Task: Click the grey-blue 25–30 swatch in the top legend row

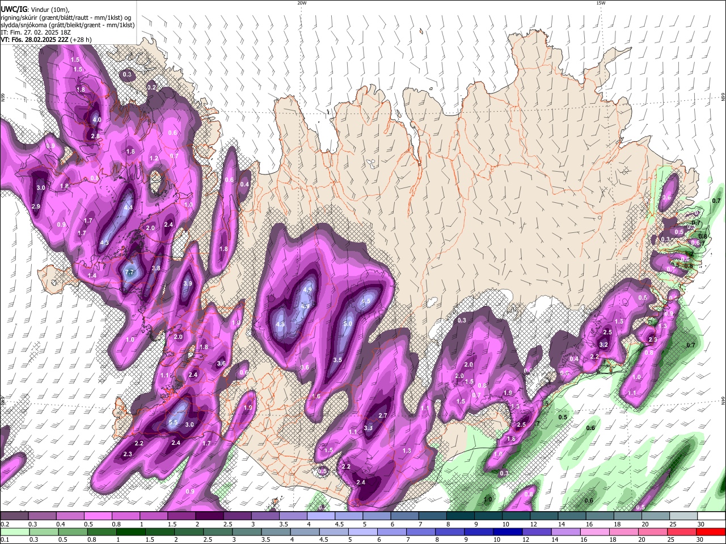Action: [684, 516]
